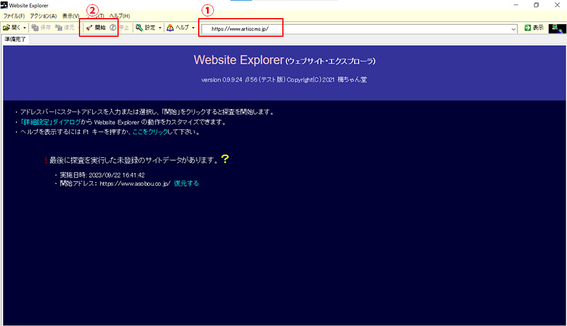Click the yellow question mark icon

coord(225,159)
